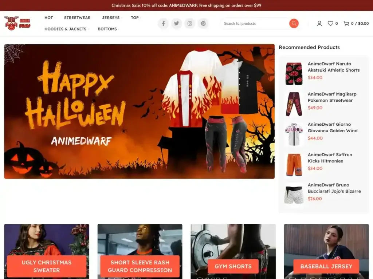Viewport: 373px width, 279px height.
Task: View wishlist via heart icon
Action: pyautogui.click(x=330, y=24)
